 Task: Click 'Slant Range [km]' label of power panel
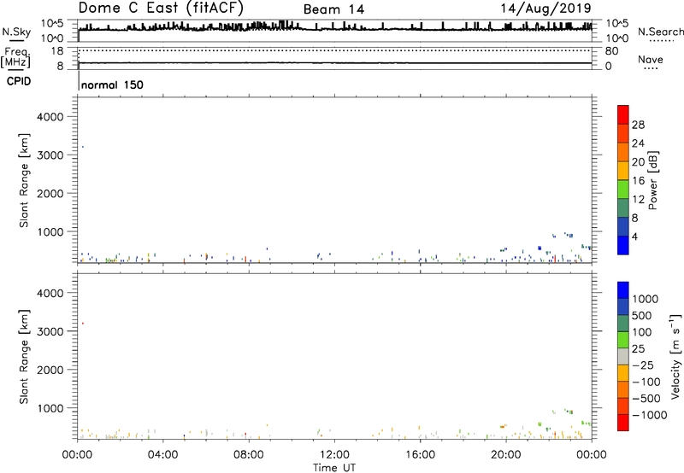pos(24,180)
